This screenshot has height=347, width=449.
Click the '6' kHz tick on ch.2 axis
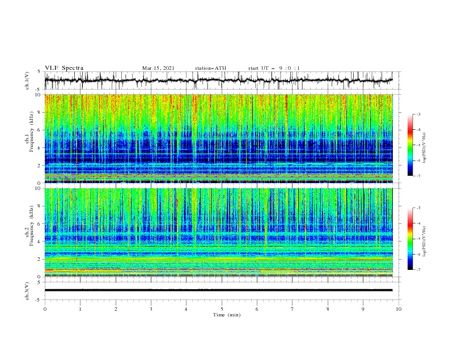coord(40,224)
